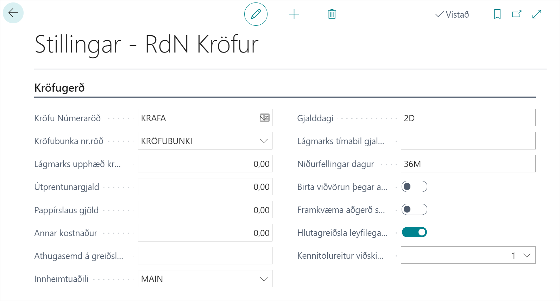
Task: Open the Innheimtuaðili dropdown
Action: point(264,279)
